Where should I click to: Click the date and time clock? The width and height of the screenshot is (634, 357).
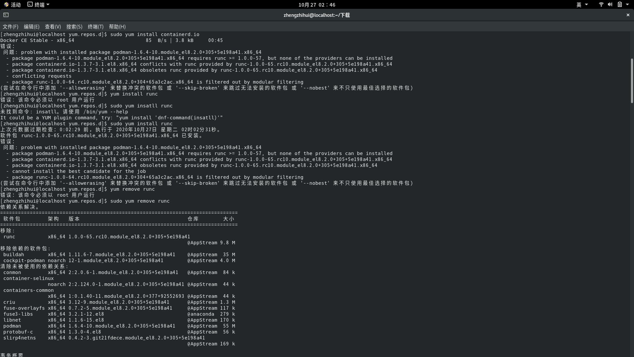click(x=317, y=5)
